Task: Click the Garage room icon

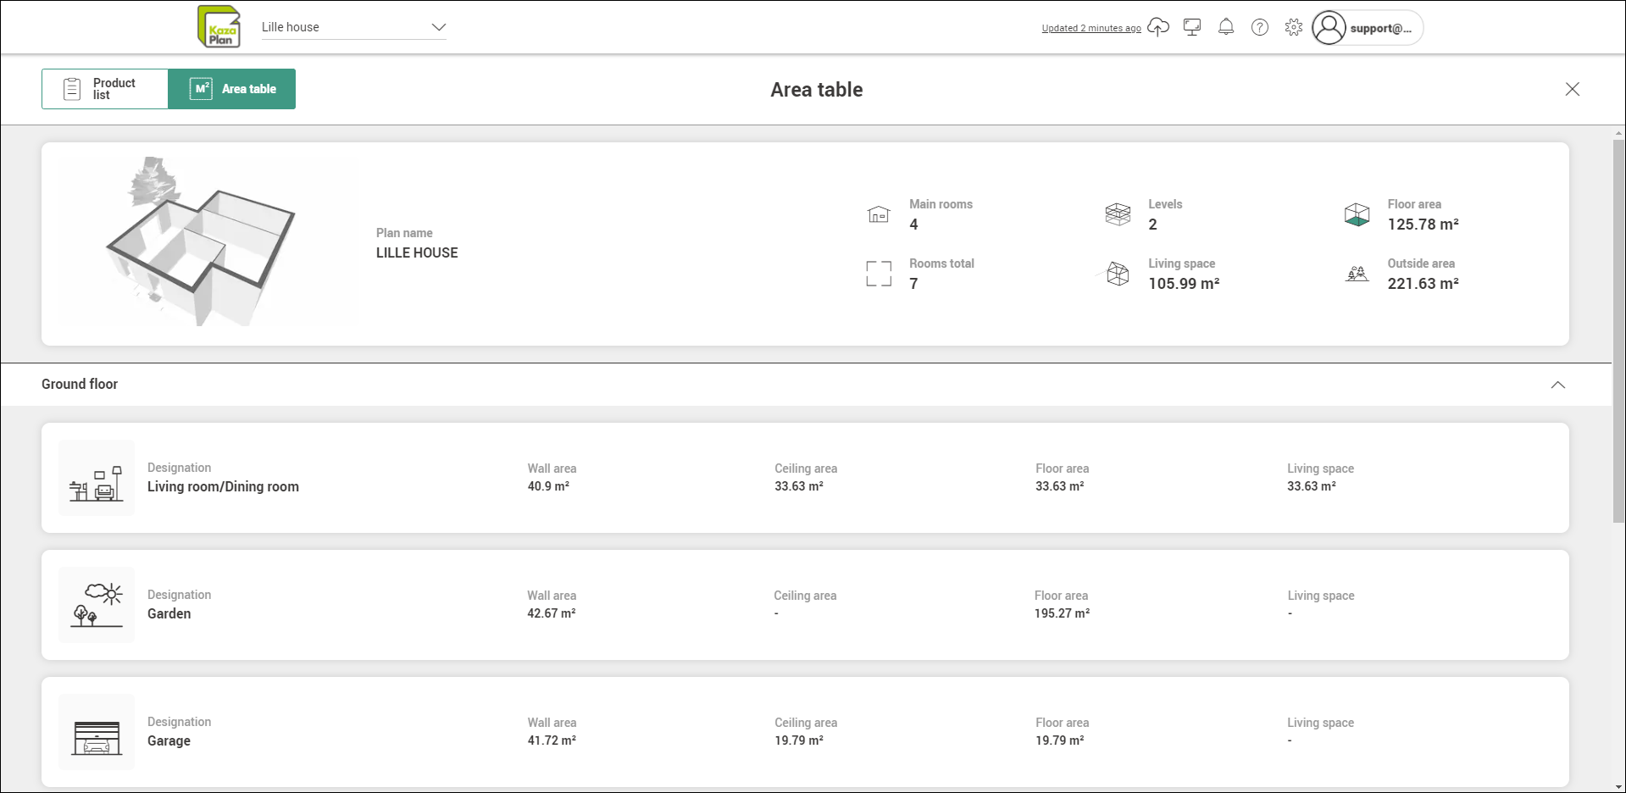Action: point(97,732)
